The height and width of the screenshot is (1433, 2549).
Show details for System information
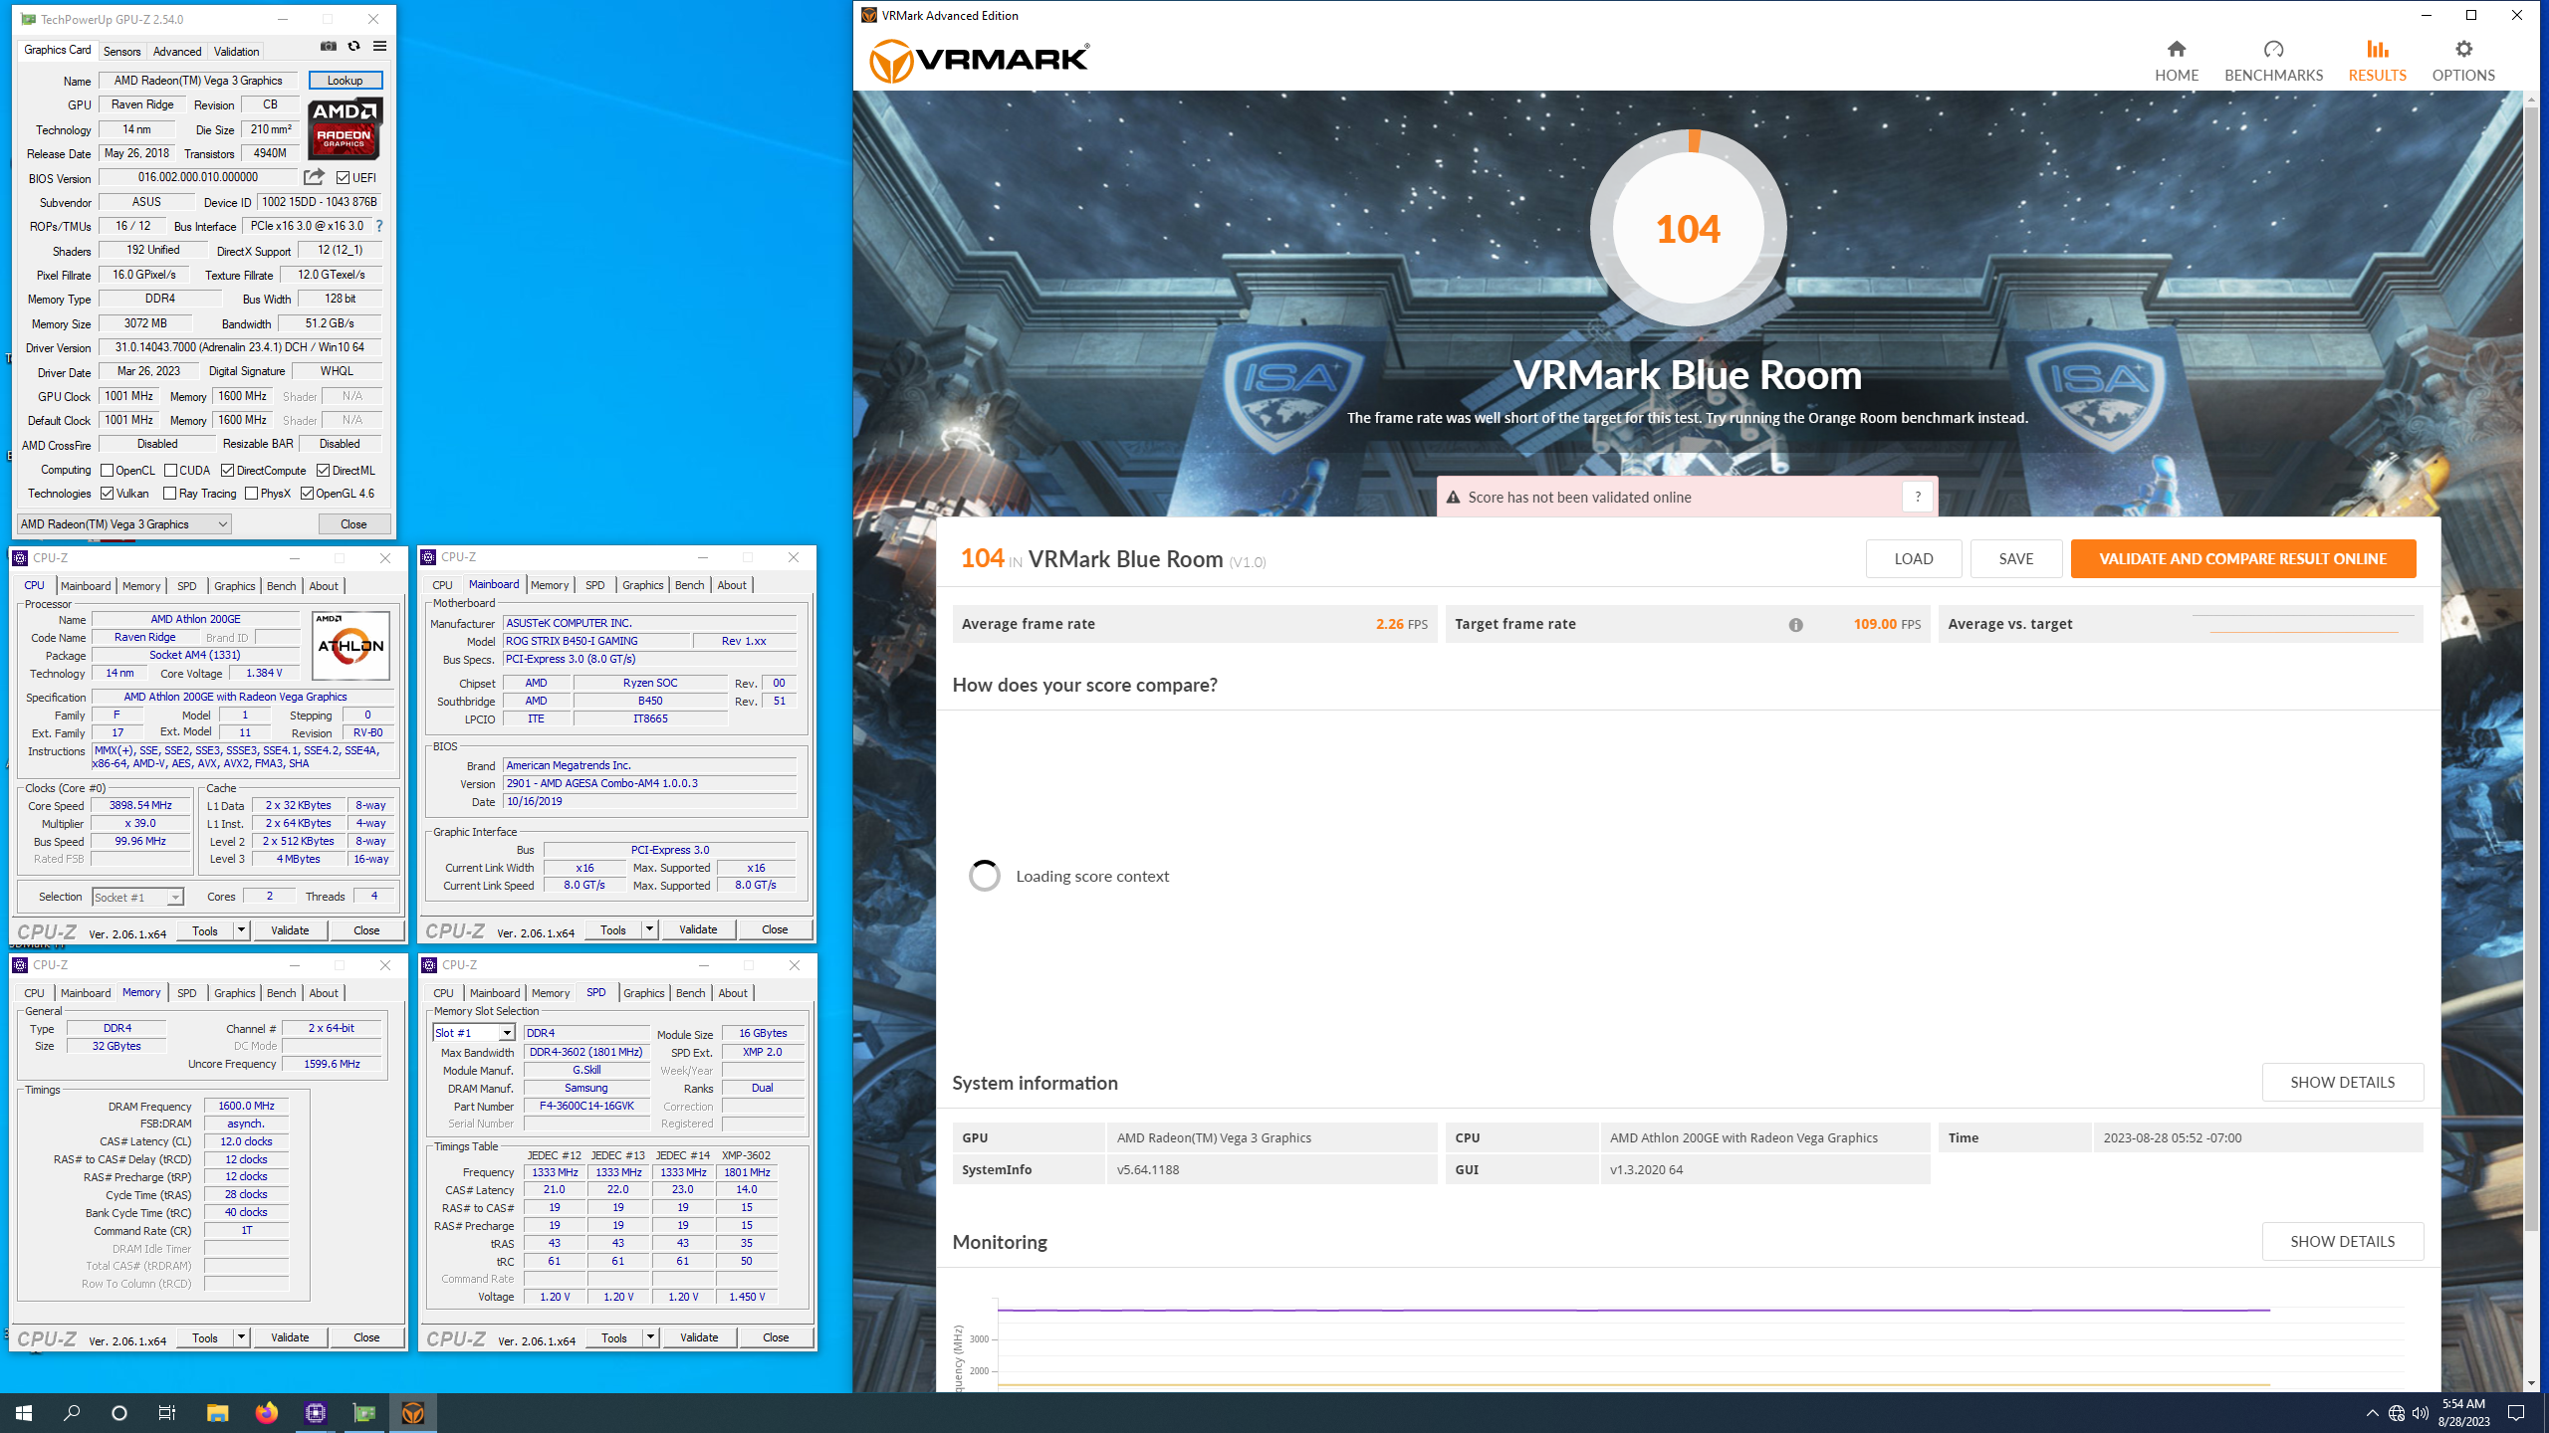(2343, 1082)
